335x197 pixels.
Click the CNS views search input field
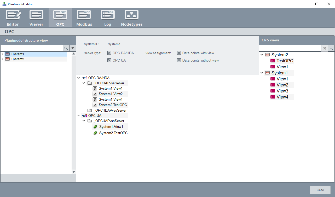[x=290, y=48]
